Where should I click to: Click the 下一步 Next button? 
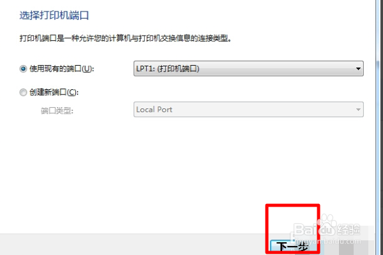292,247
